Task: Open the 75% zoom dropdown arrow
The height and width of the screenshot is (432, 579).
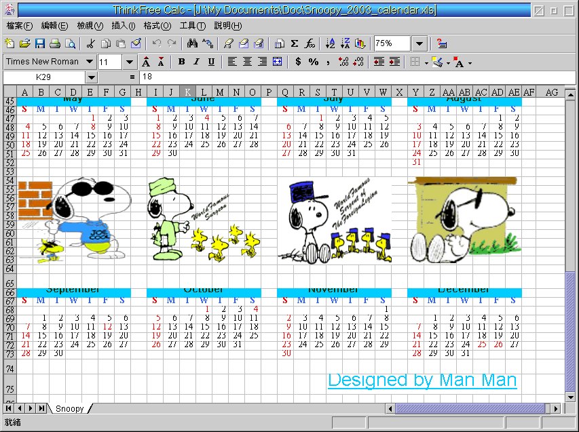Action: [419, 43]
